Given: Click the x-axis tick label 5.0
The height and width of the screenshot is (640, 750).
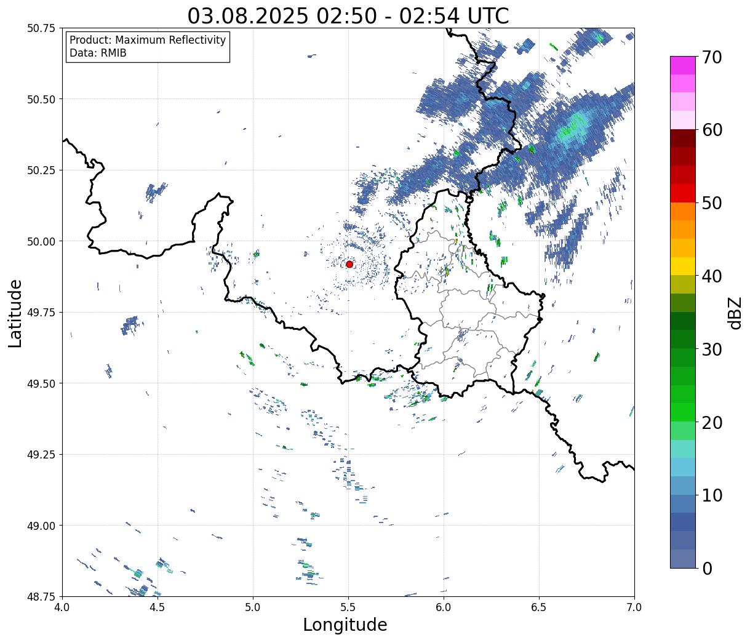Looking at the screenshot, I should pos(252,607).
